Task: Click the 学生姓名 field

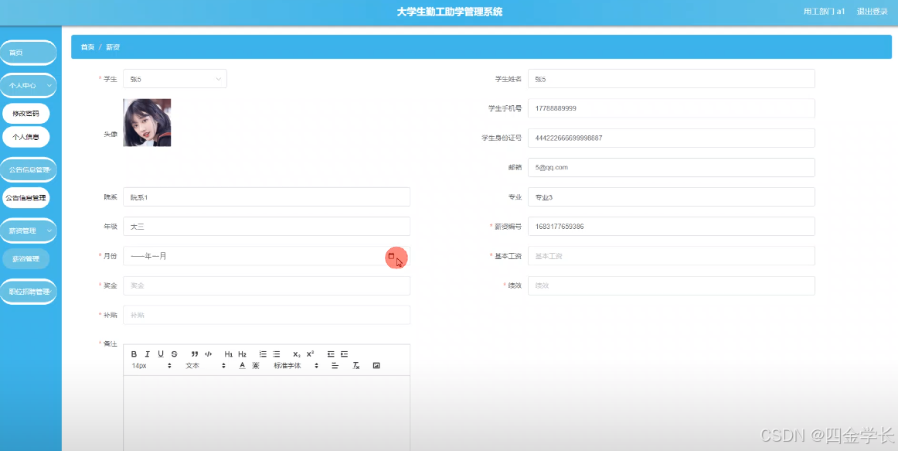Action: [x=672, y=79]
